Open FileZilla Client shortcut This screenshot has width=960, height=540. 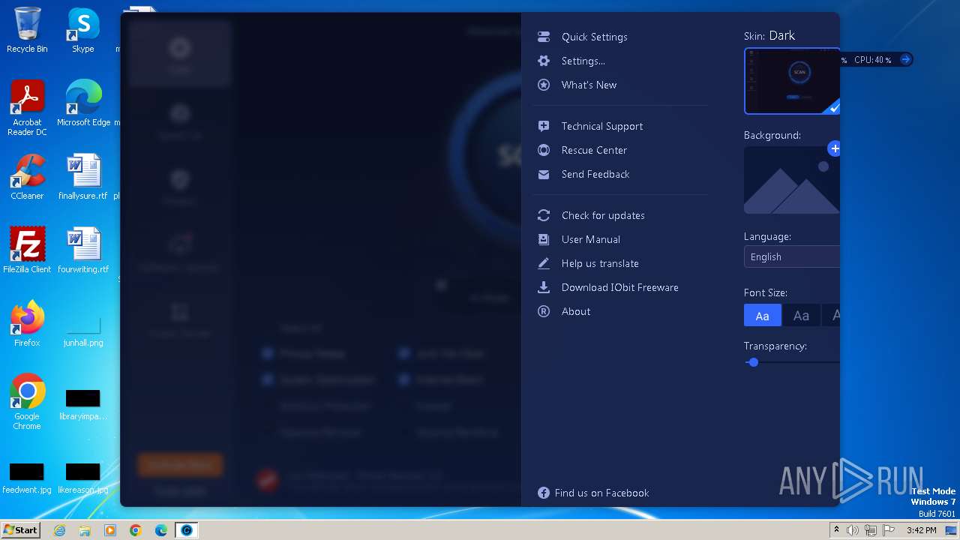coord(27,250)
